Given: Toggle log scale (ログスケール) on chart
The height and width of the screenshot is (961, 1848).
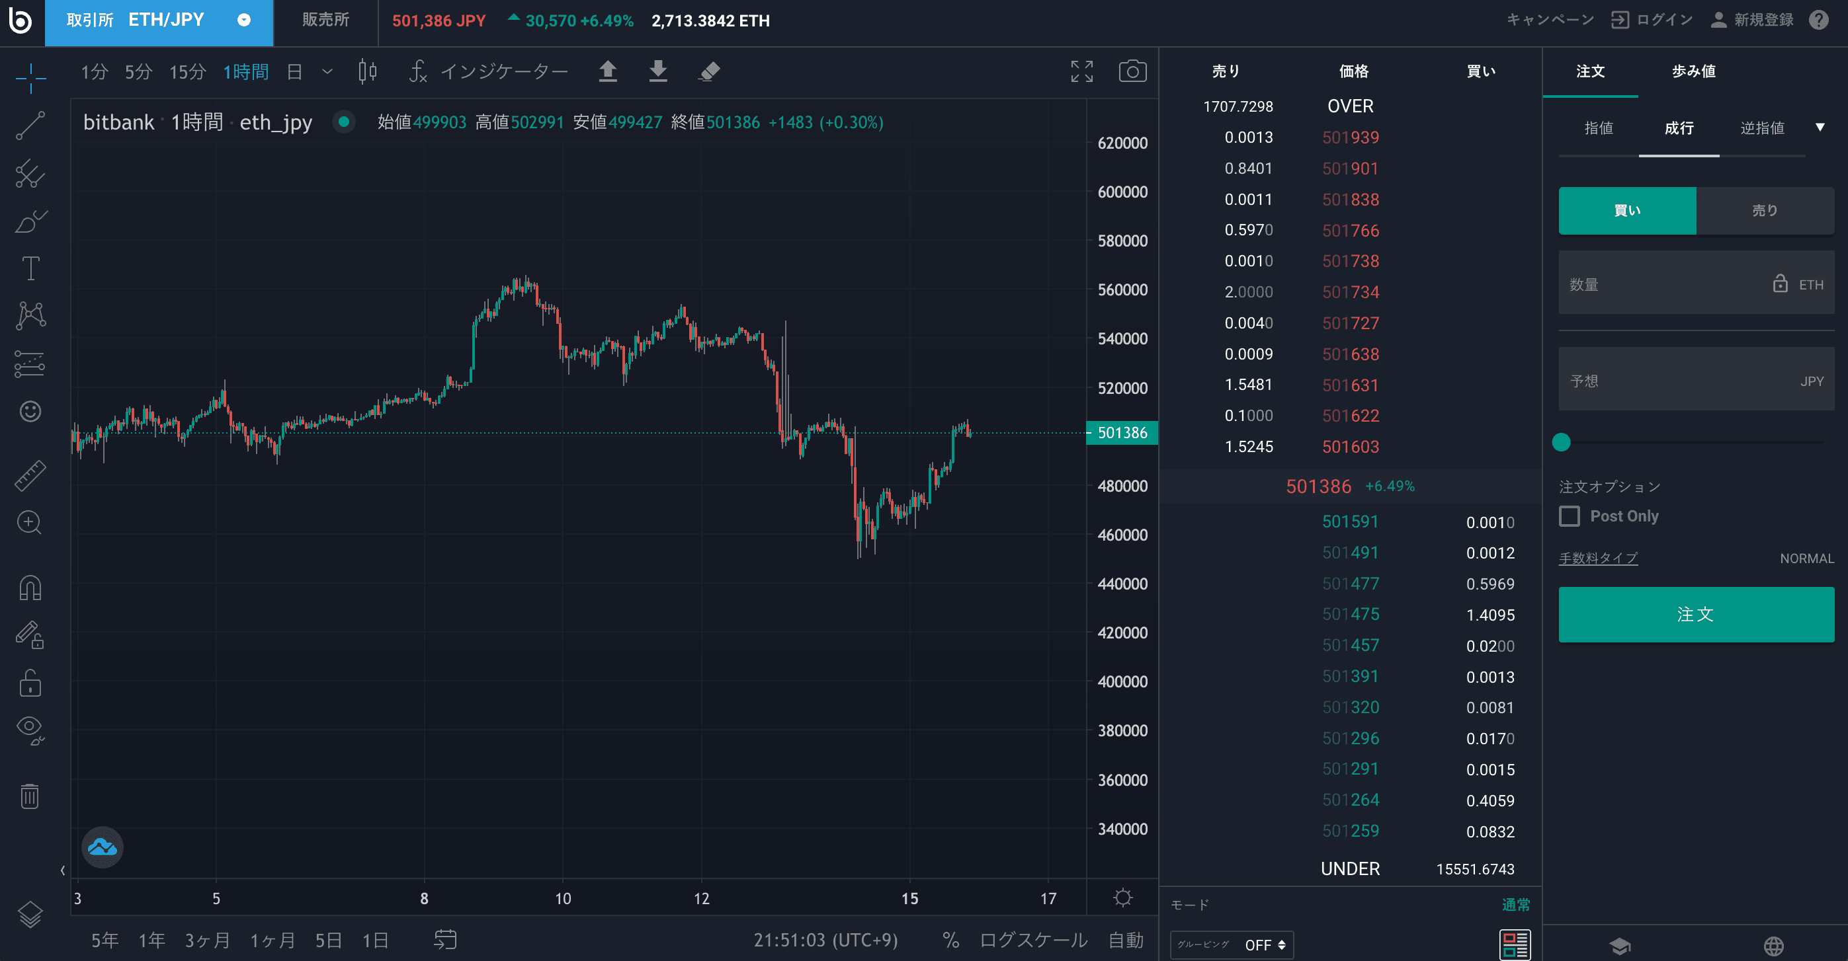Looking at the screenshot, I should 1033,939.
